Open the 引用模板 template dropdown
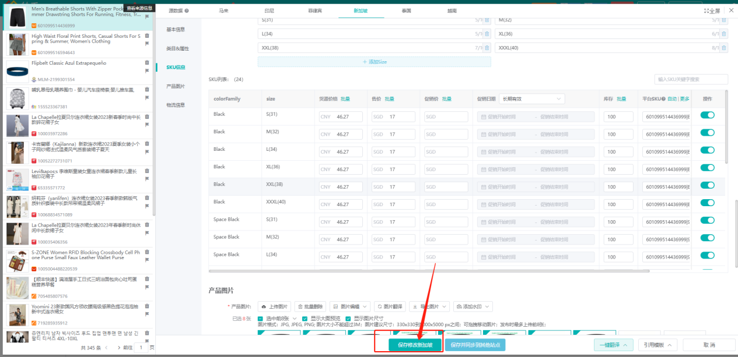 [x=657, y=345]
